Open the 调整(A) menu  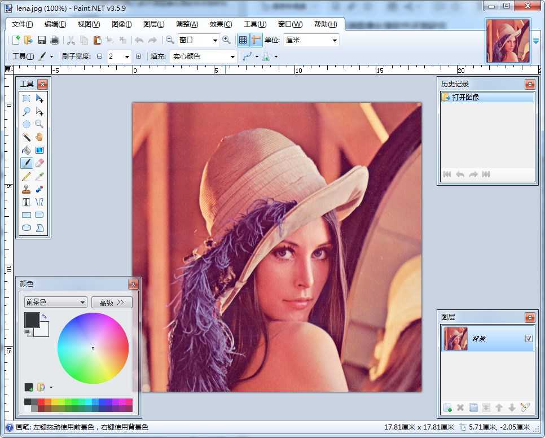[187, 24]
